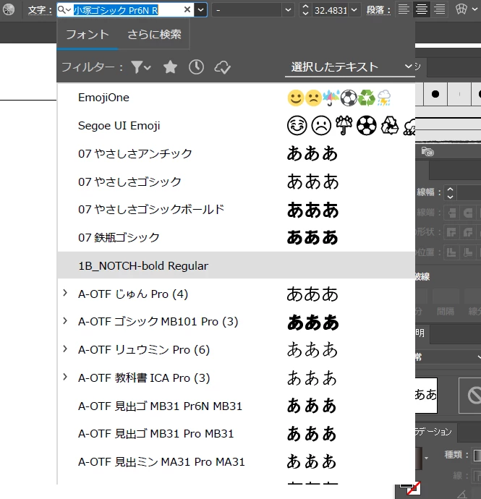Select the EmojiOne font
Screen dimensions: 481x499
click(237, 98)
